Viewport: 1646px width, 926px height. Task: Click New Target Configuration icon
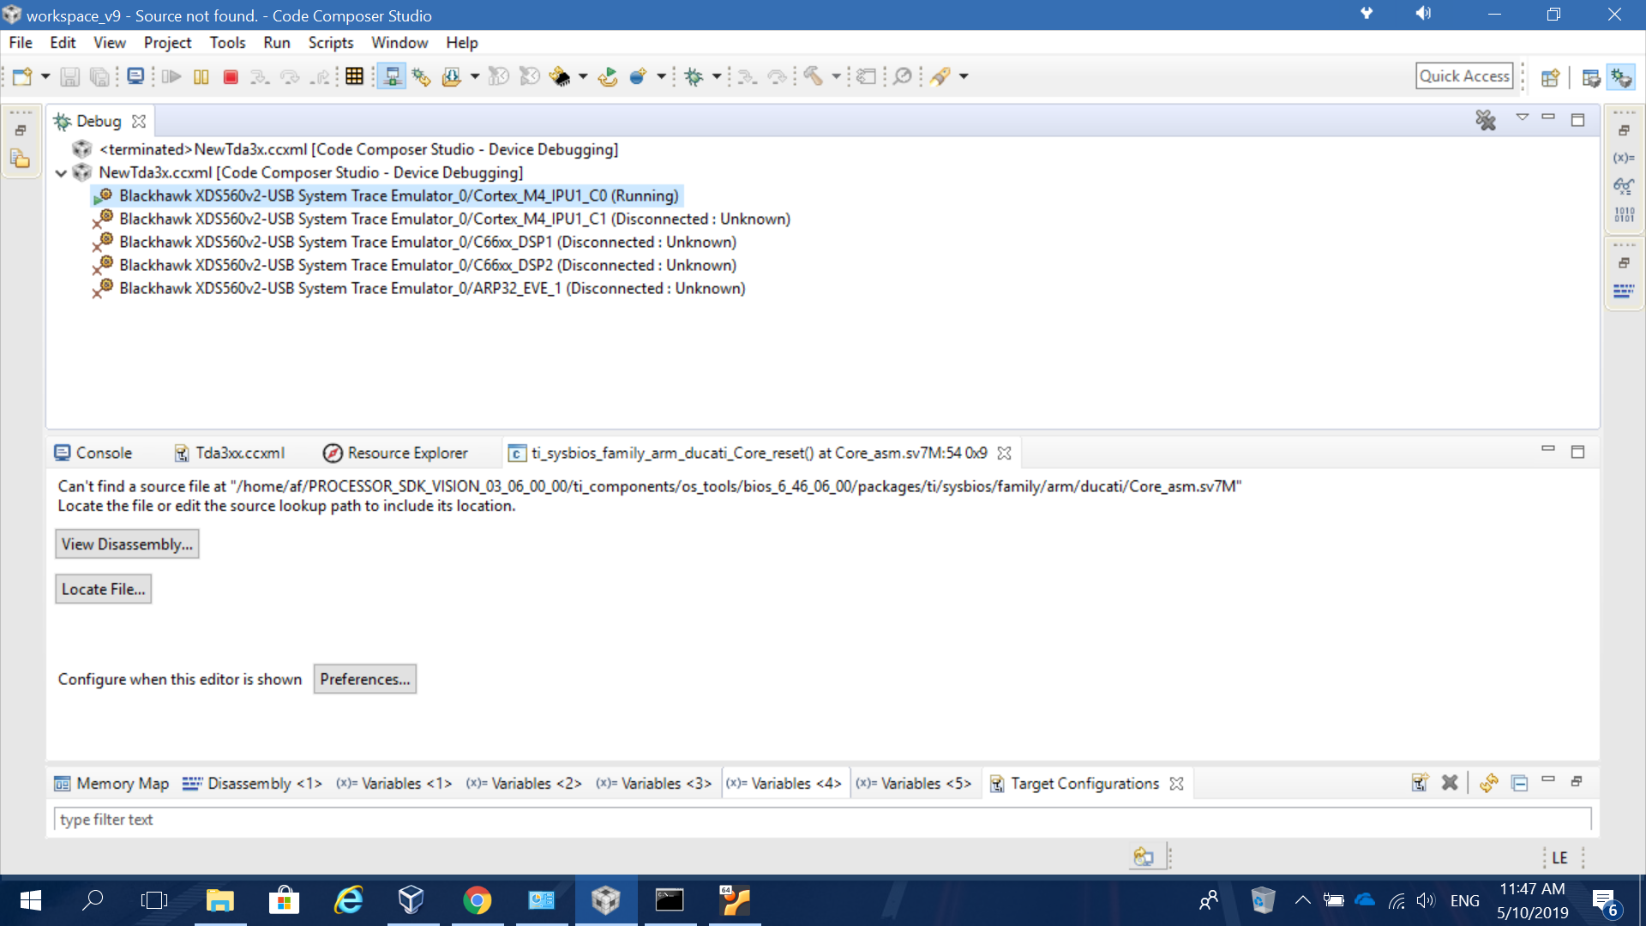pyautogui.click(x=1420, y=783)
